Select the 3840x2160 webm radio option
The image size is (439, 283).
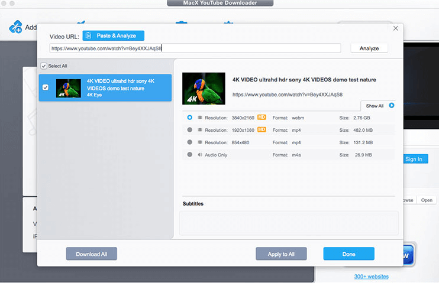pos(189,118)
